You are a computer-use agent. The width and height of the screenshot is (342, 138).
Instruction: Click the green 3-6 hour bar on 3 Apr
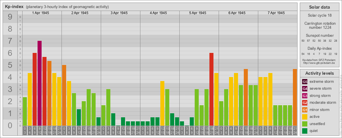[108, 108]
